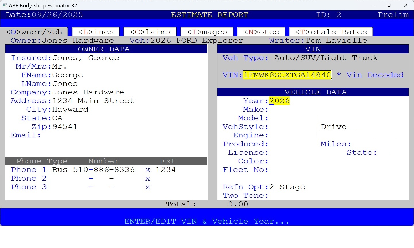Switch to the Owner/Veh tab
The height and width of the screenshot is (248, 414).
(34, 32)
